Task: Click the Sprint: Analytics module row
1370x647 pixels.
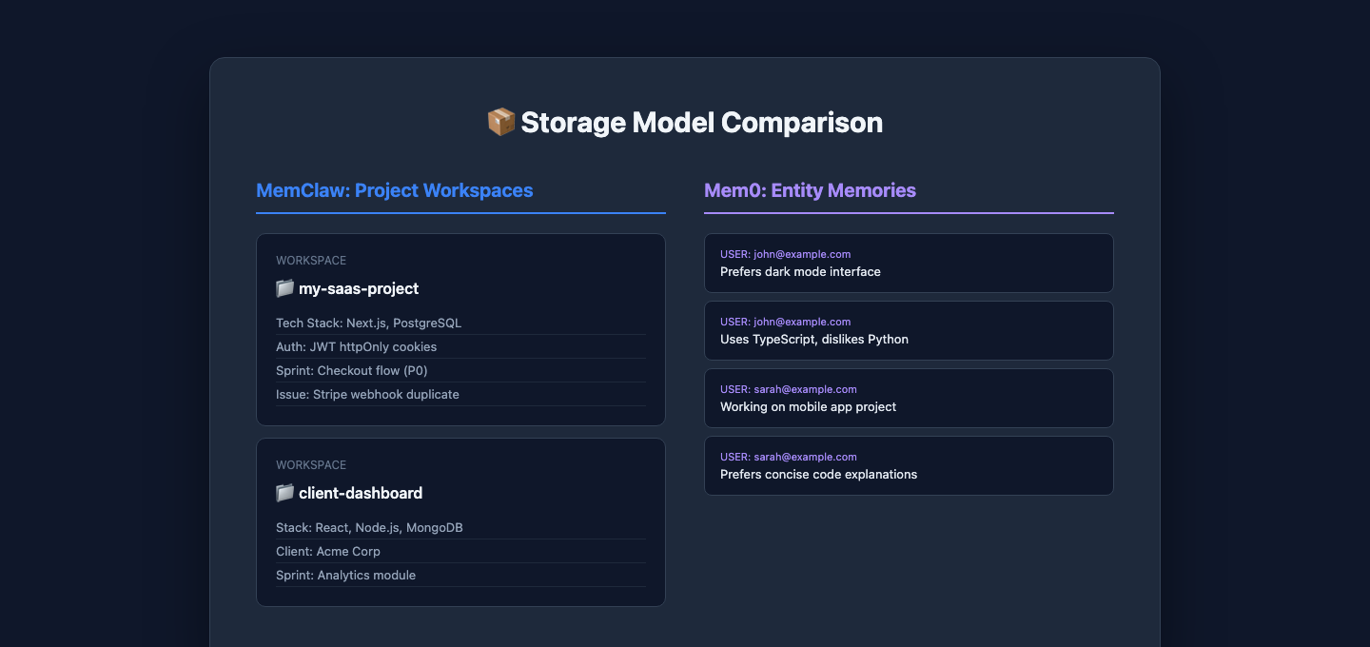Action: click(x=345, y=576)
